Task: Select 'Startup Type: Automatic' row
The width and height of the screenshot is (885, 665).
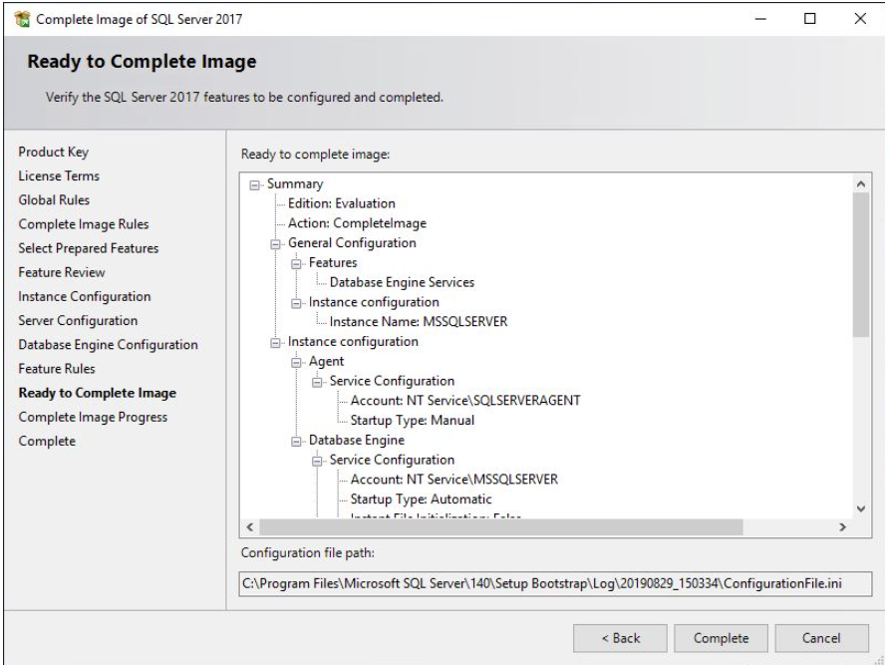Action: point(421,499)
